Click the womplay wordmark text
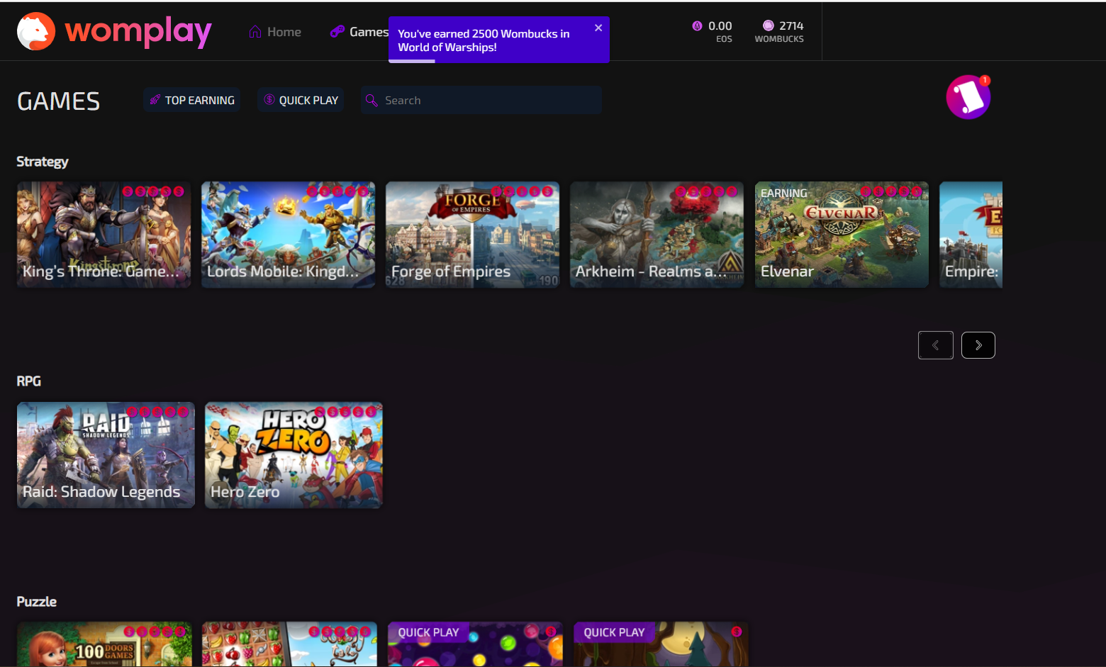 click(138, 32)
